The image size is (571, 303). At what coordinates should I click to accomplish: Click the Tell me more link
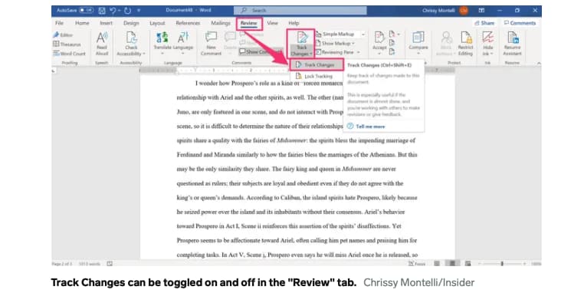click(370, 127)
